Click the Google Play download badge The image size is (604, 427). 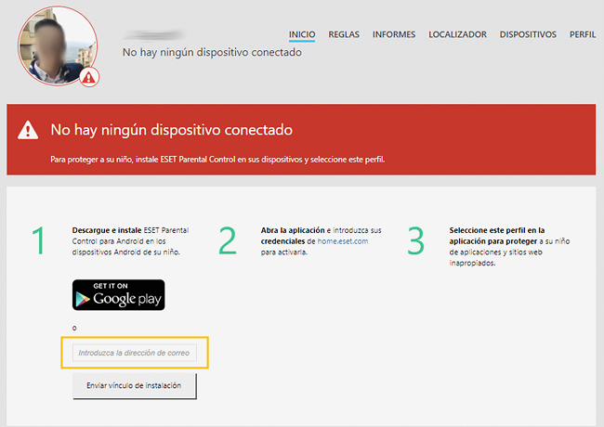(119, 294)
